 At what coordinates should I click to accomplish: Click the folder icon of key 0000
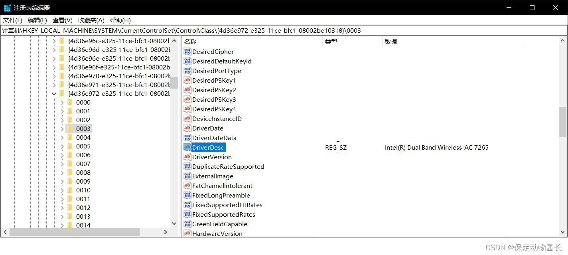pyautogui.click(x=70, y=102)
